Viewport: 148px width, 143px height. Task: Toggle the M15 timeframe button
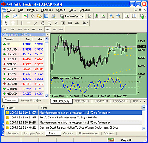pyautogui.click(x=20, y=30)
